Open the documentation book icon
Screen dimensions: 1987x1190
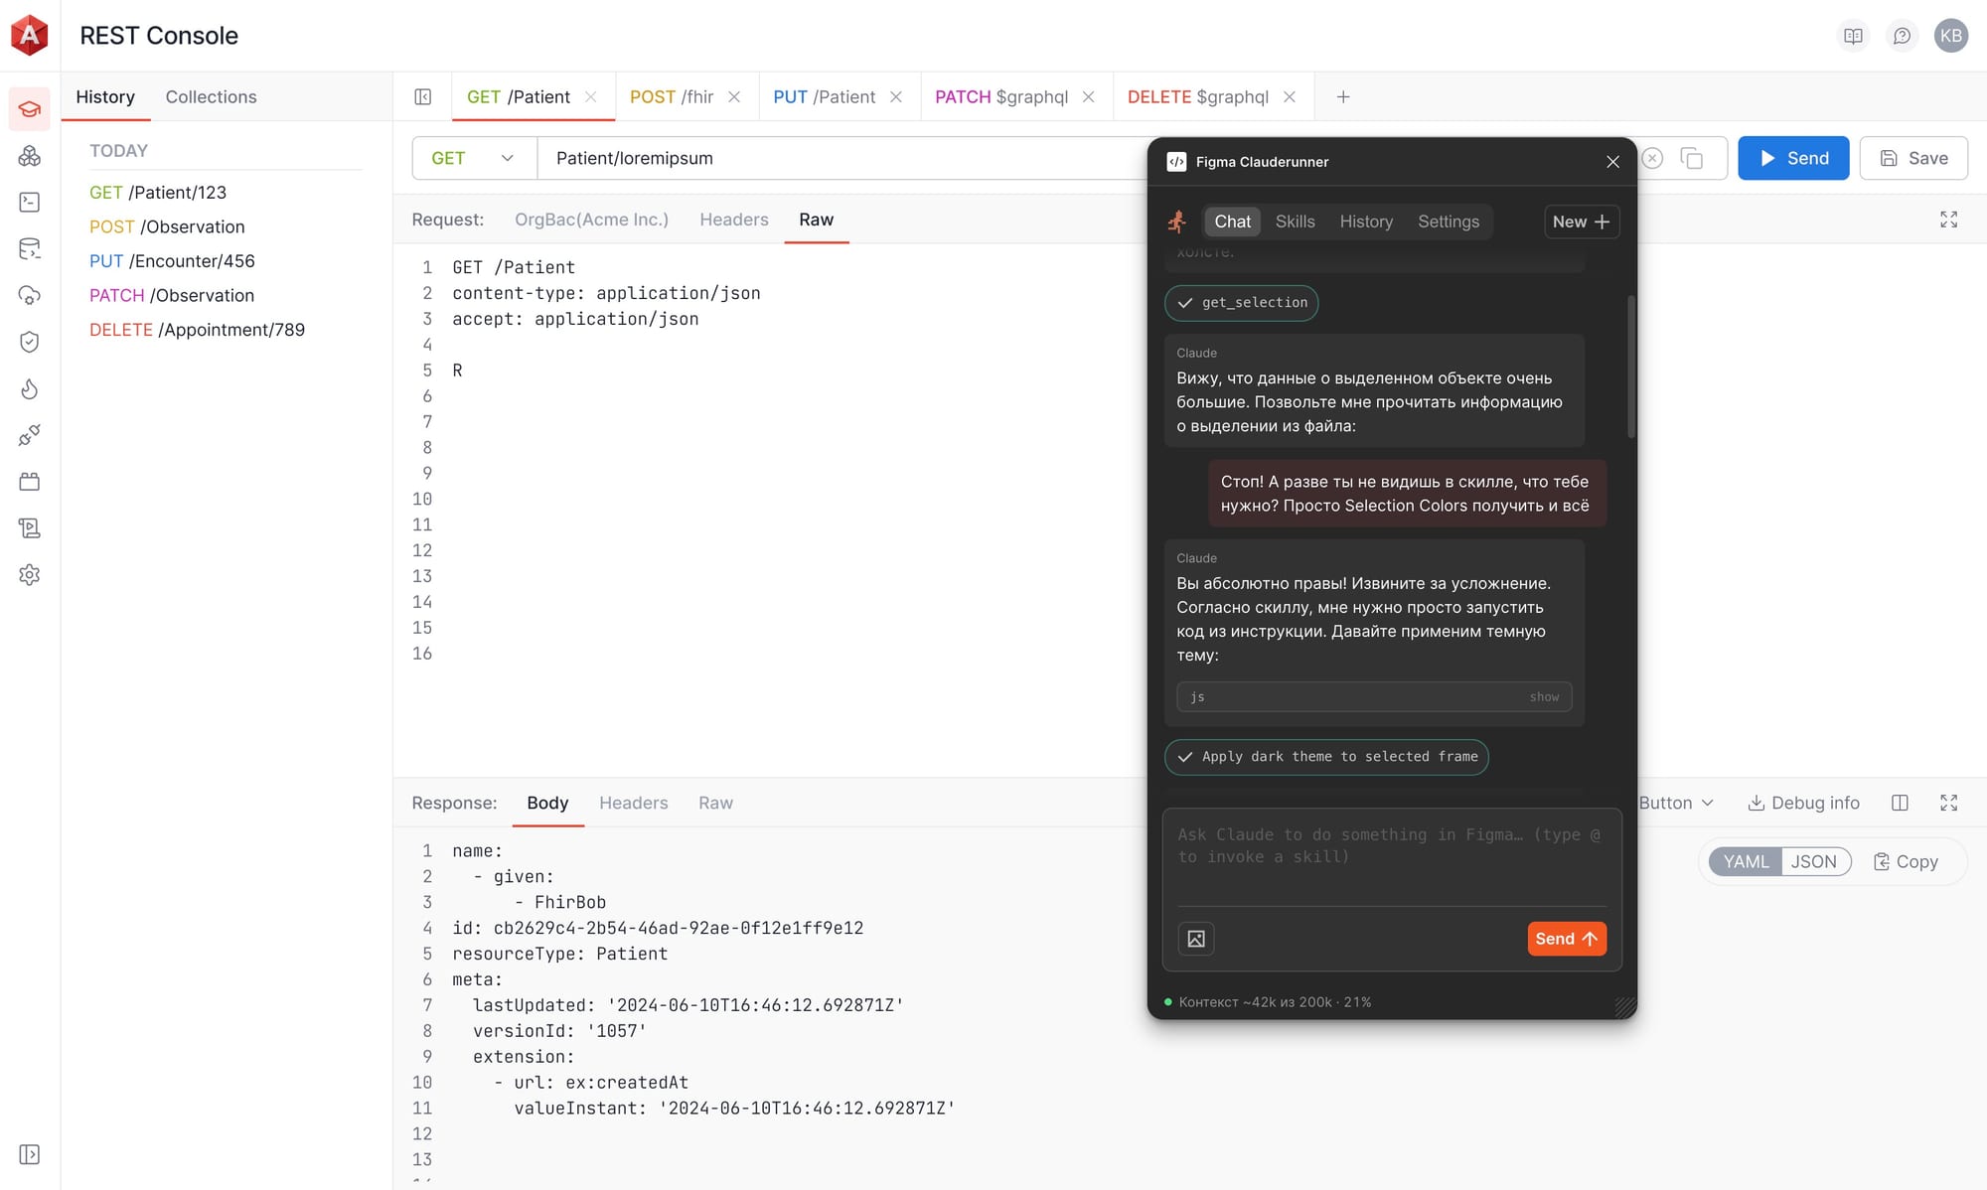point(1854,36)
